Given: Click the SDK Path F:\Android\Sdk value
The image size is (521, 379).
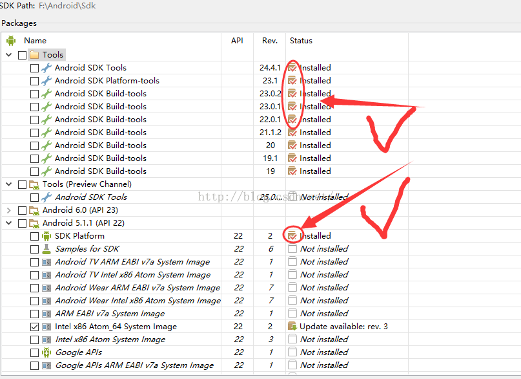Looking at the screenshot, I should (x=67, y=6).
